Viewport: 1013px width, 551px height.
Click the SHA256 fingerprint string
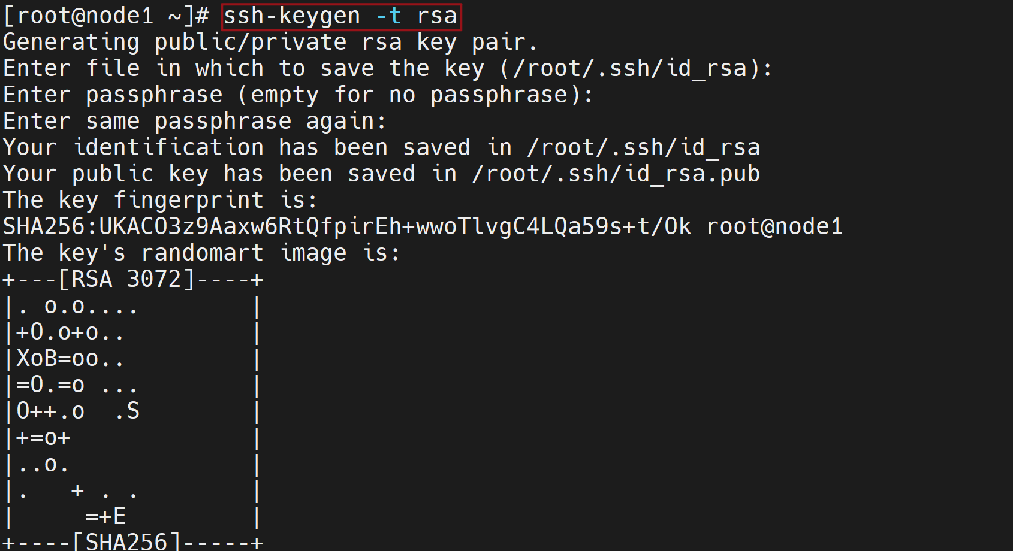click(347, 227)
